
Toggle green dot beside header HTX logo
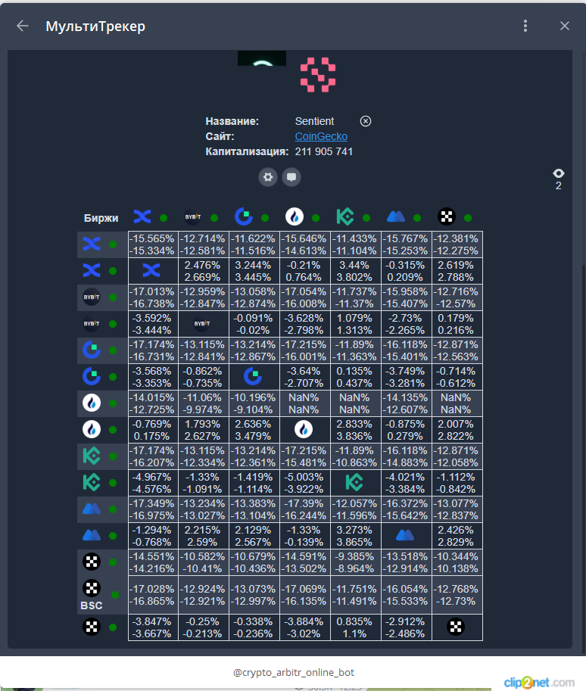click(x=316, y=218)
